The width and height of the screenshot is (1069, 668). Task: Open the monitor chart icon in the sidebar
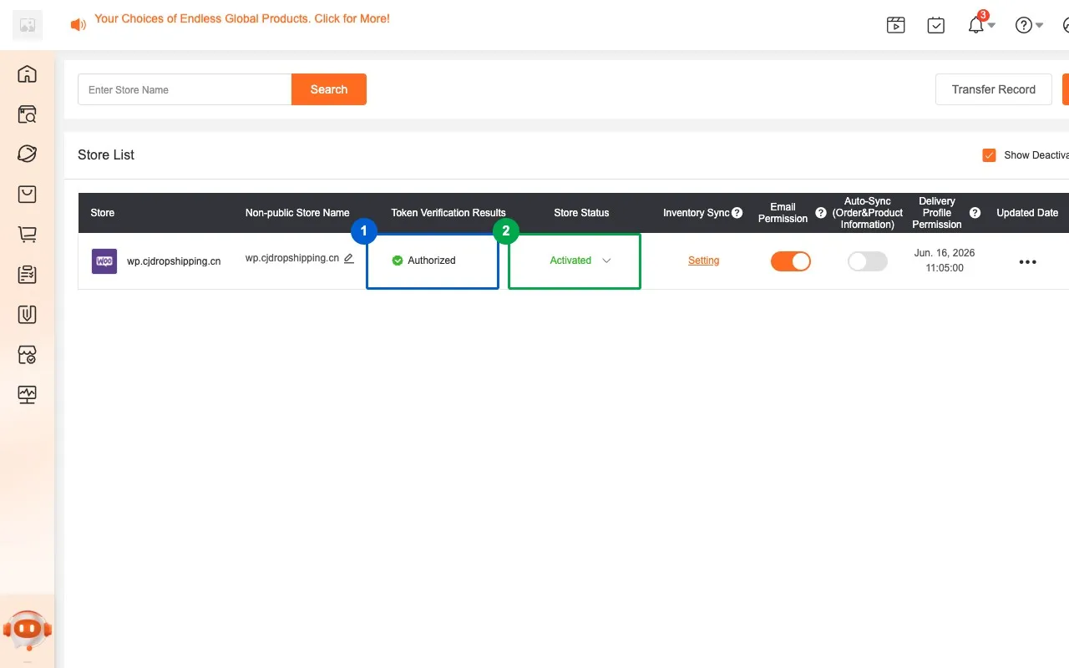coord(27,394)
